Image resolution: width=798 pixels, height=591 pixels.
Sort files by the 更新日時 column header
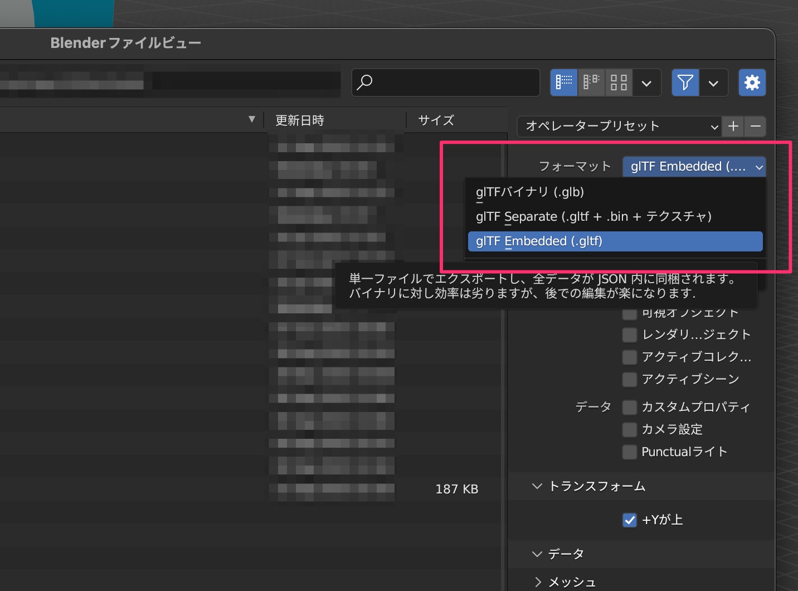(x=298, y=119)
